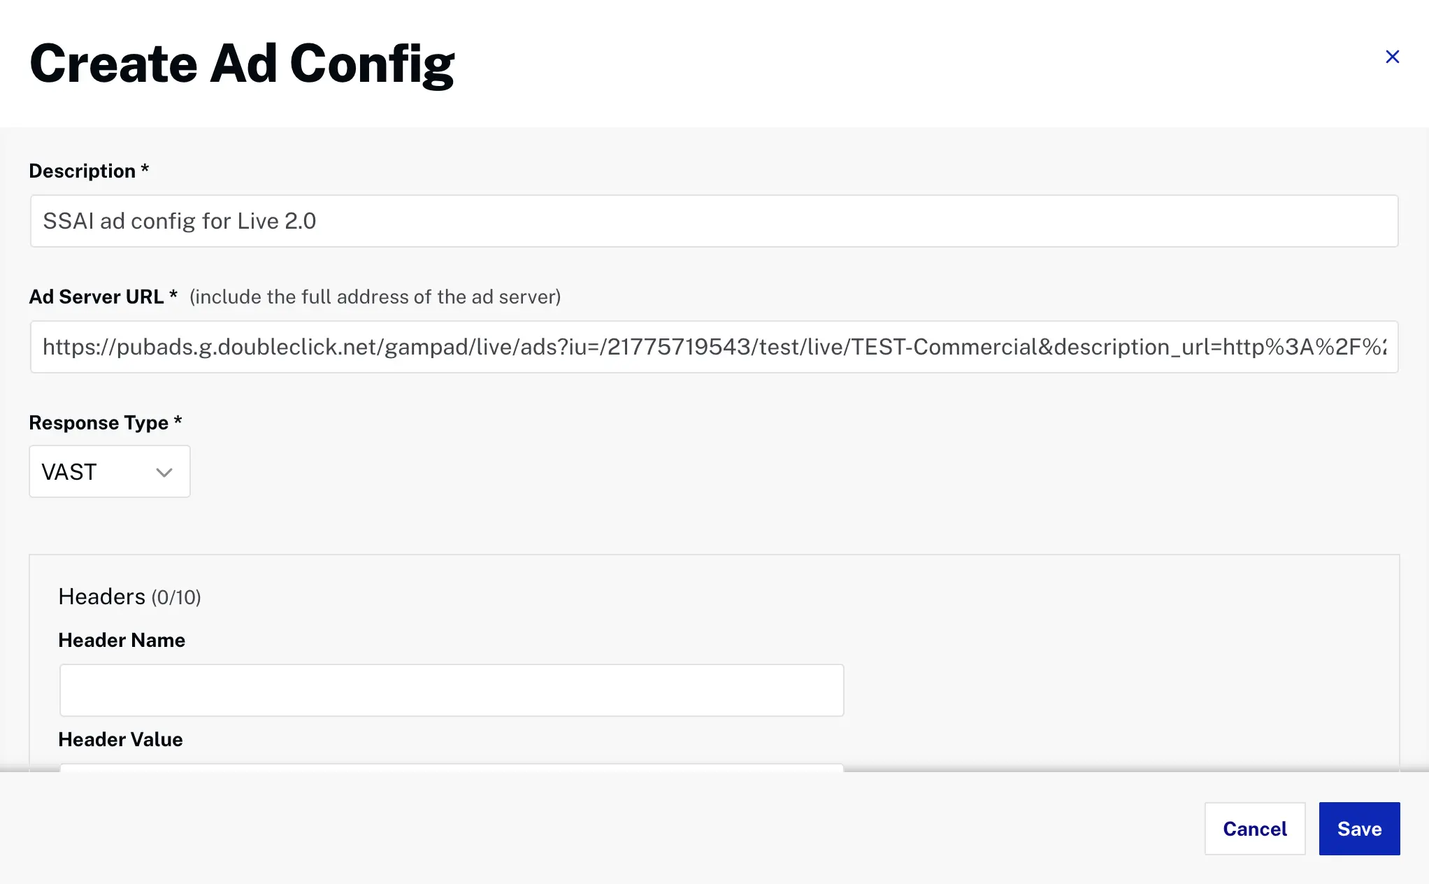Click the chevron next to VAST
This screenshot has height=884, width=1429.
click(x=164, y=473)
